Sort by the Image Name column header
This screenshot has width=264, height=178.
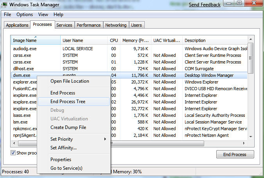click(x=36, y=40)
